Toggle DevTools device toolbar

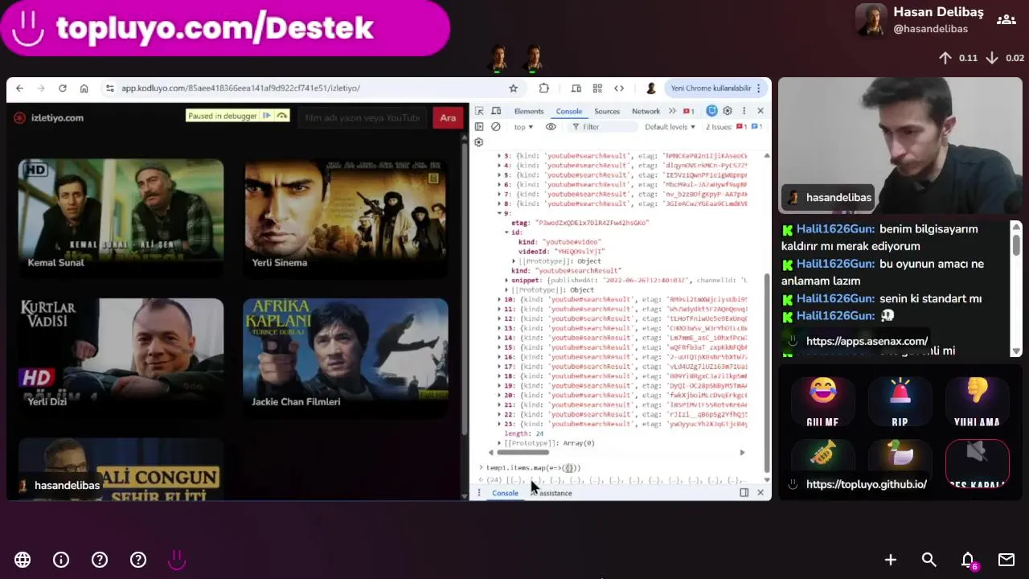(x=496, y=111)
